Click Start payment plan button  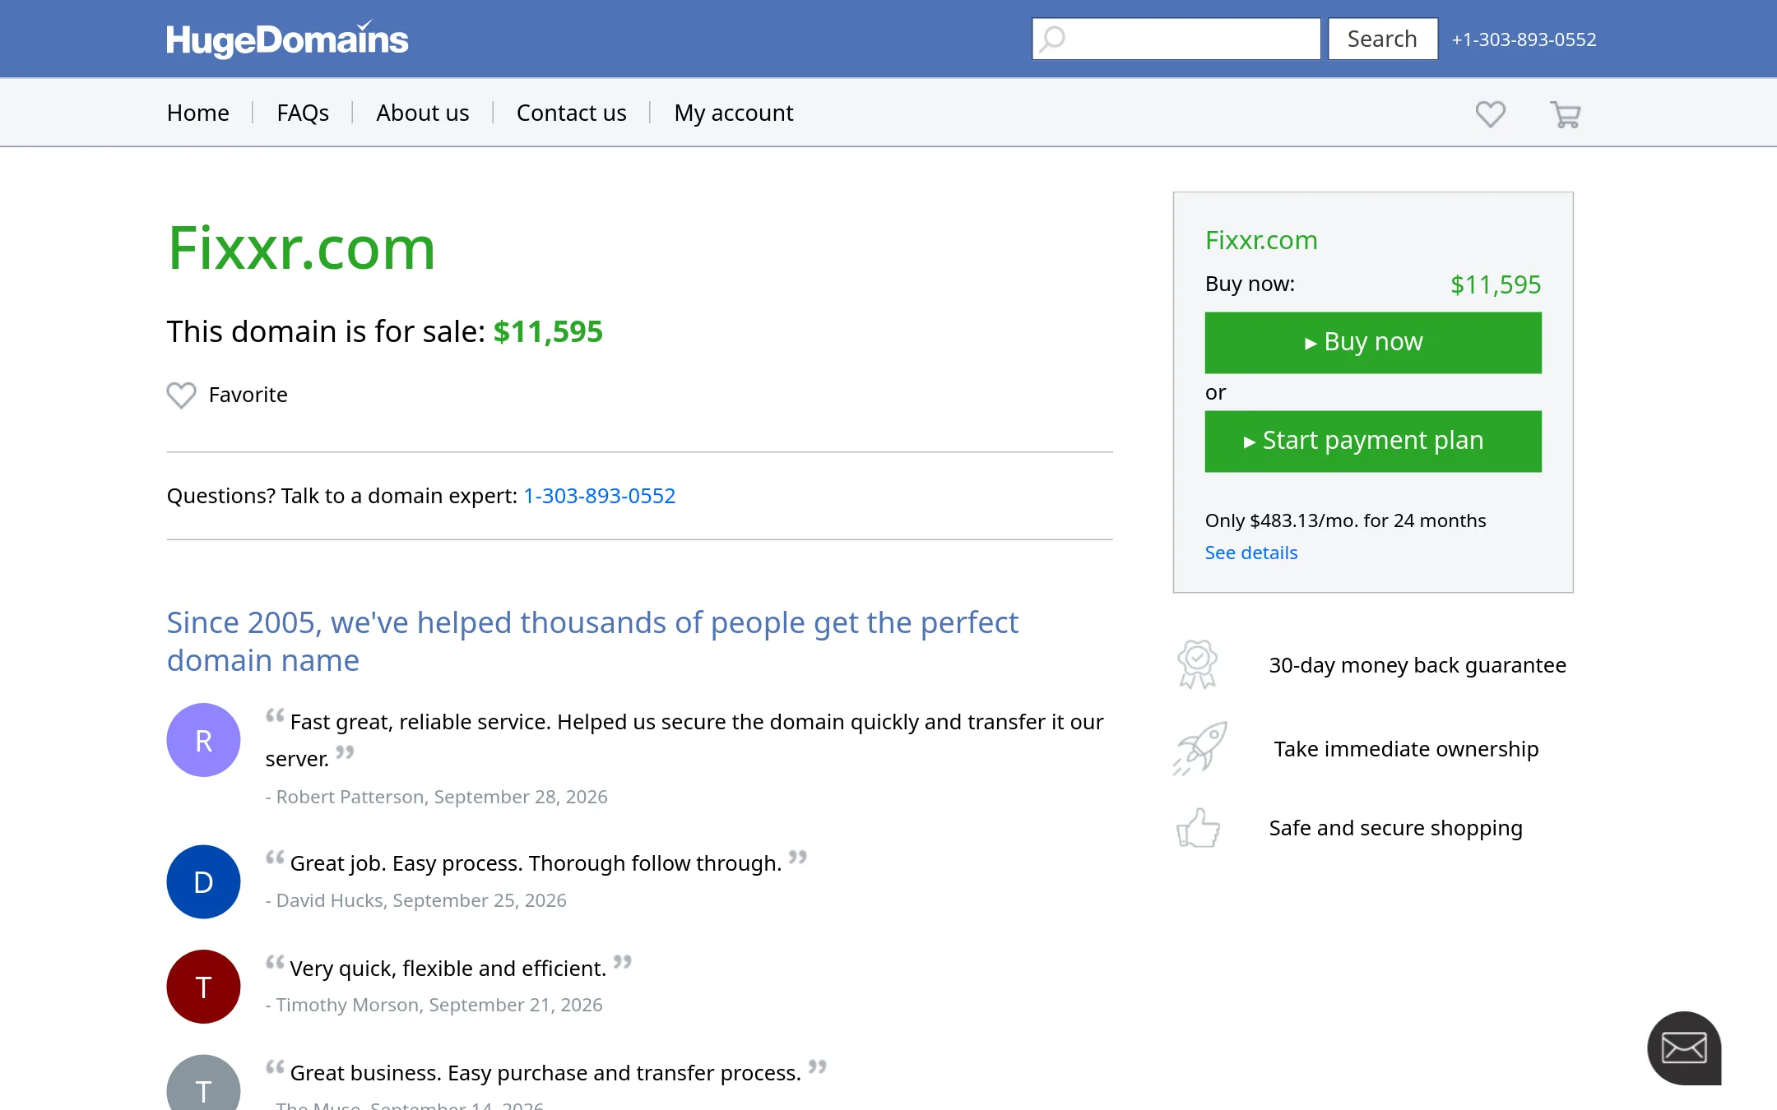tap(1373, 442)
